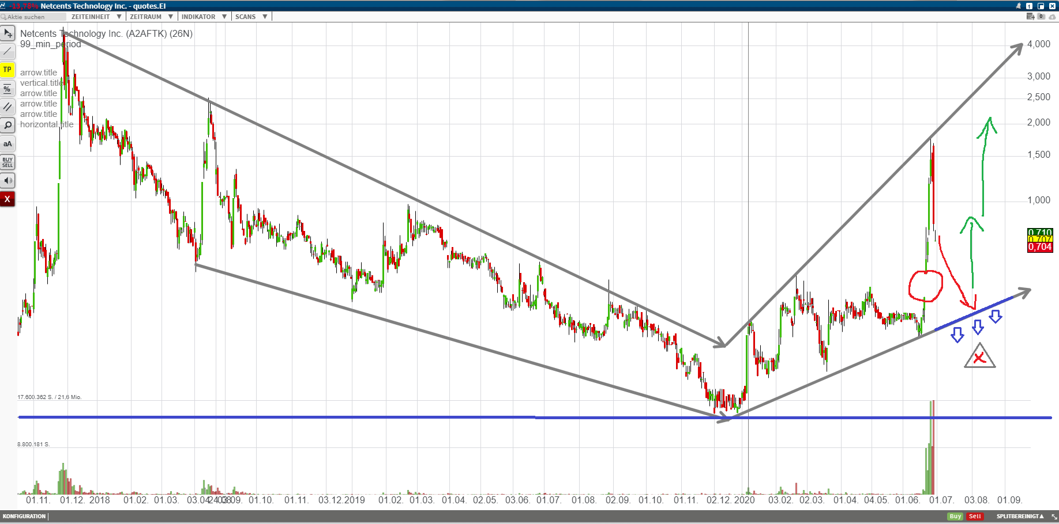Click the add-to-list icon with plus
This screenshot has width=1059, height=524.
[x=1031, y=17]
